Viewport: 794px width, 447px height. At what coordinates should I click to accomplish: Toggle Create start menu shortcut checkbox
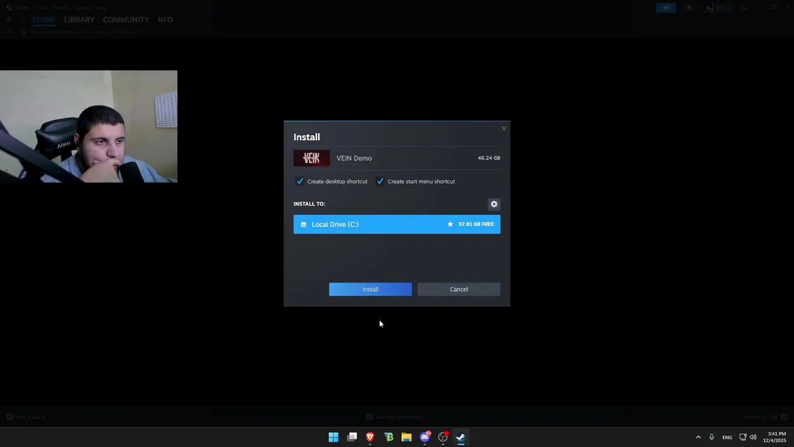tap(380, 181)
